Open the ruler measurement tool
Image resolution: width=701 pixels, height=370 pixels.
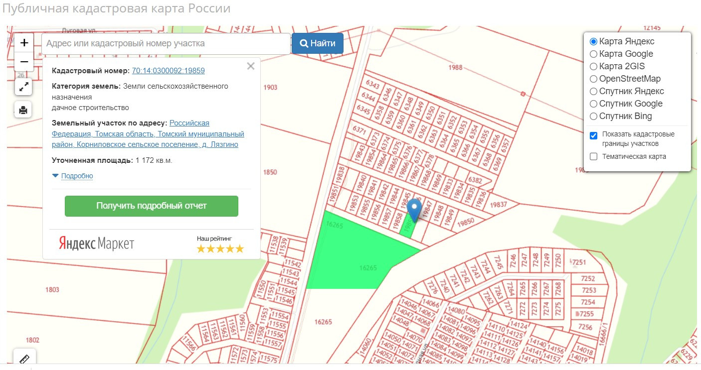click(25, 359)
